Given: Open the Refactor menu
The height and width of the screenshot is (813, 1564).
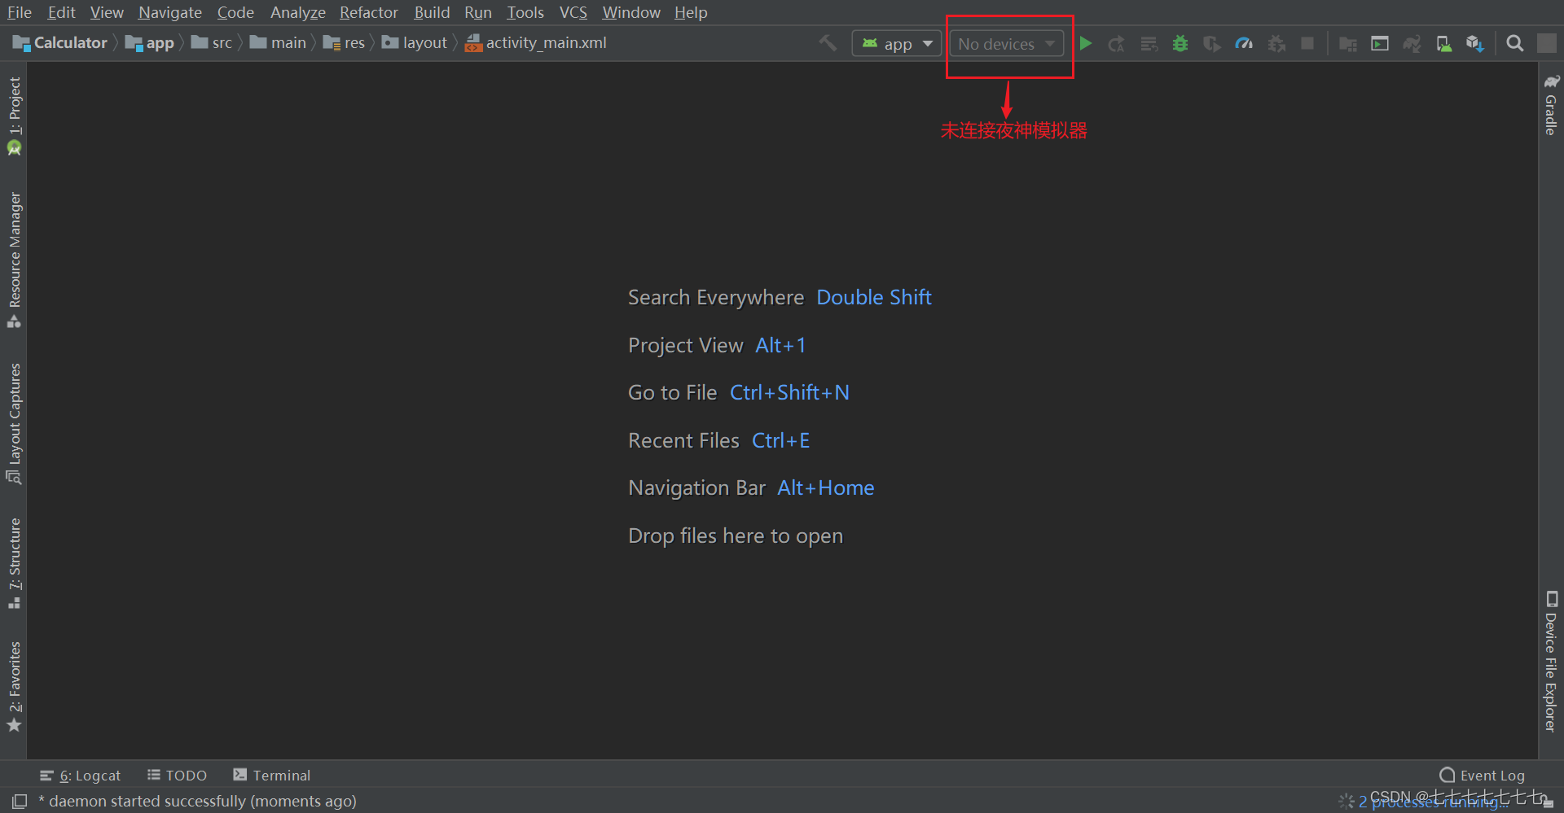Looking at the screenshot, I should pos(368,12).
